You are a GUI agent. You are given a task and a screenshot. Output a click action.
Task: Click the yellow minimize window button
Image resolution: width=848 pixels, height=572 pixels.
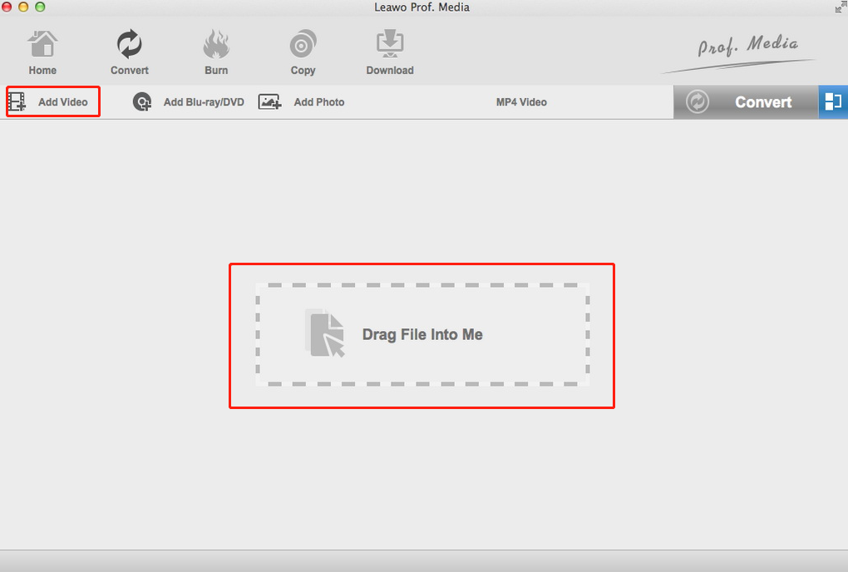coord(23,7)
